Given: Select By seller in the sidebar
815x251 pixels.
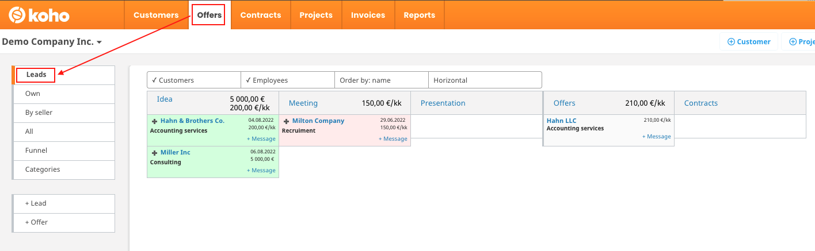Looking at the screenshot, I should click(64, 113).
